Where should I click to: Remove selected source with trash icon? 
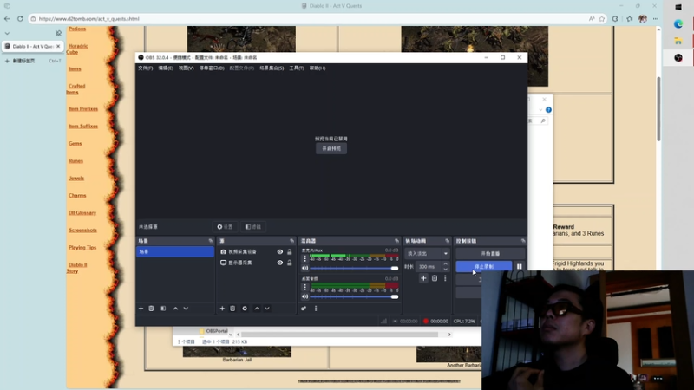[232, 309]
